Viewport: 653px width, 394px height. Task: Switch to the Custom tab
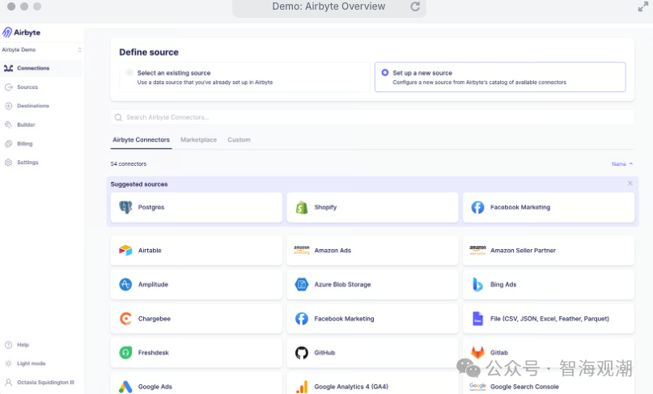239,140
